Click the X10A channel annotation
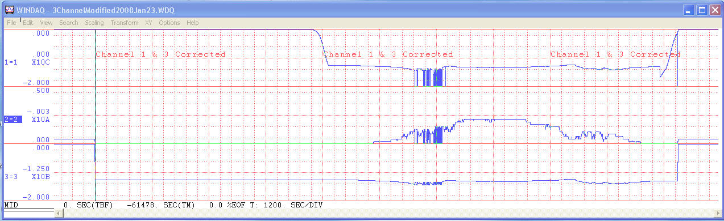724x221 pixels. [x=41, y=120]
